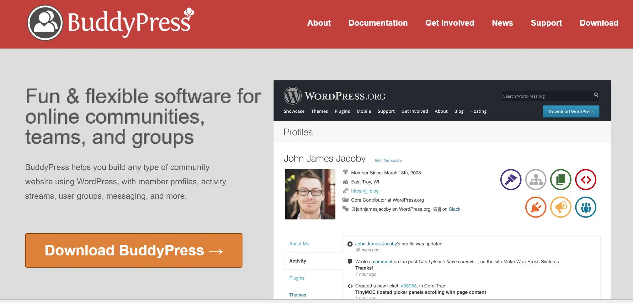
Task: Open the comment link in activity feed
Action: pos(382,262)
